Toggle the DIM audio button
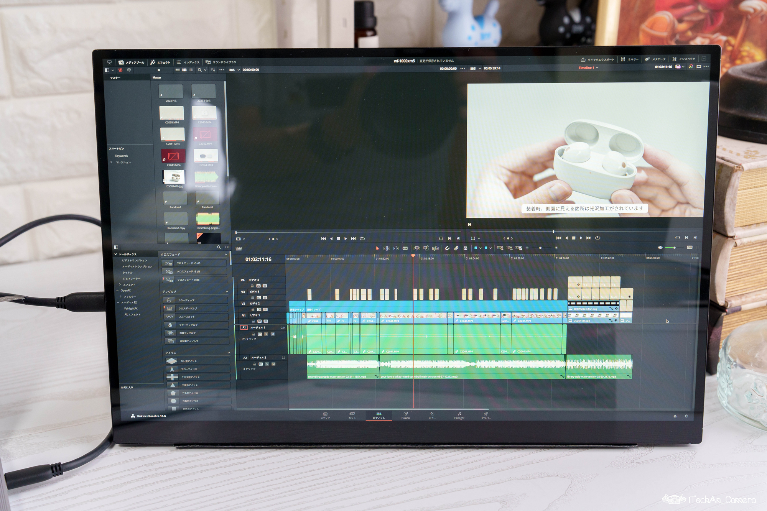Viewport: 767px width, 511px height. point(690,248)
